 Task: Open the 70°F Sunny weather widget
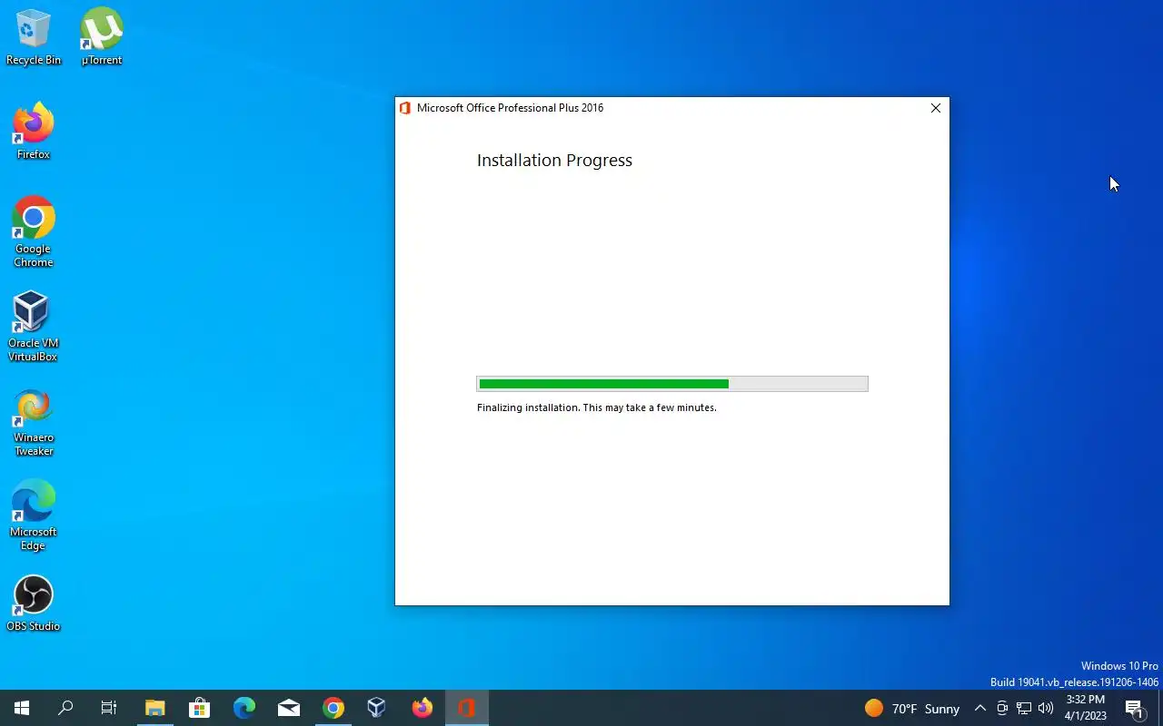(912, 708)
